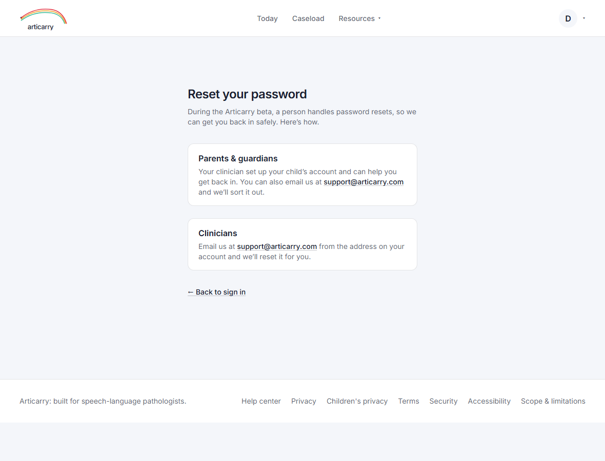The image size is (605, 461).
Task: View the Terms footer link
Action: 409,401
